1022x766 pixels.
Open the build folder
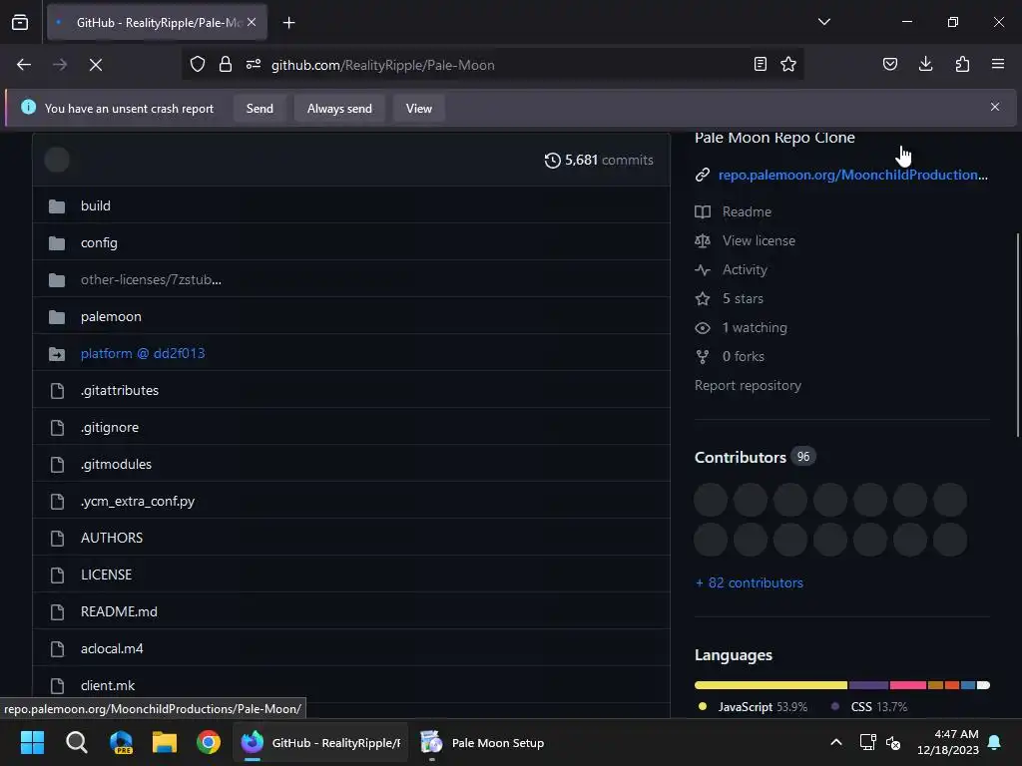coord(96,205)
